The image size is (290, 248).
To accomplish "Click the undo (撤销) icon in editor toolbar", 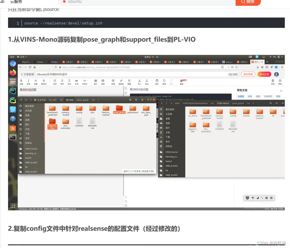I will pos(164,80).
